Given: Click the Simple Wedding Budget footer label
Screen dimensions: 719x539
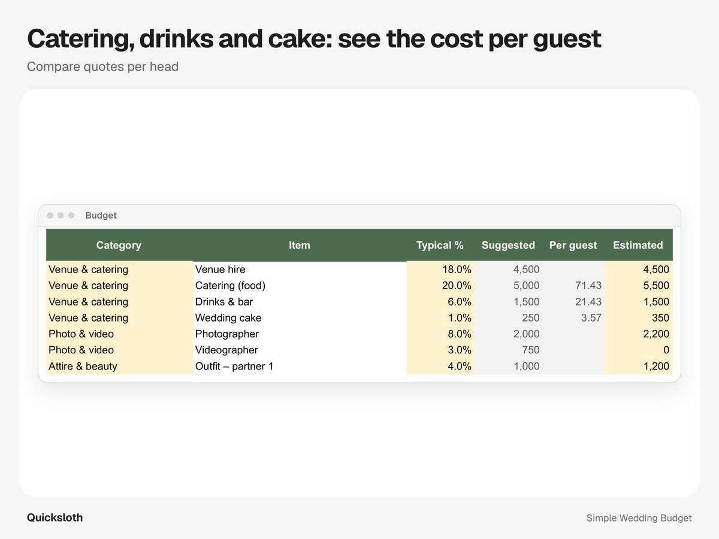Looking at the screenshot, I should (639, 518).
